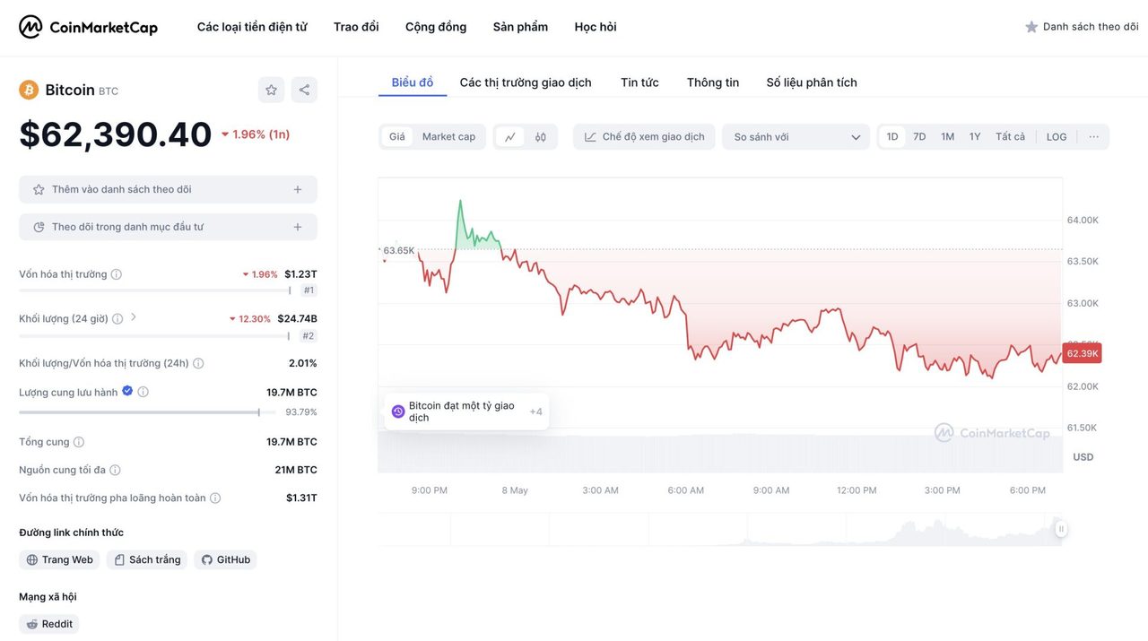Click the orange Bitcoin coin icon
The image size is (1148, 641).
(29, 90)
